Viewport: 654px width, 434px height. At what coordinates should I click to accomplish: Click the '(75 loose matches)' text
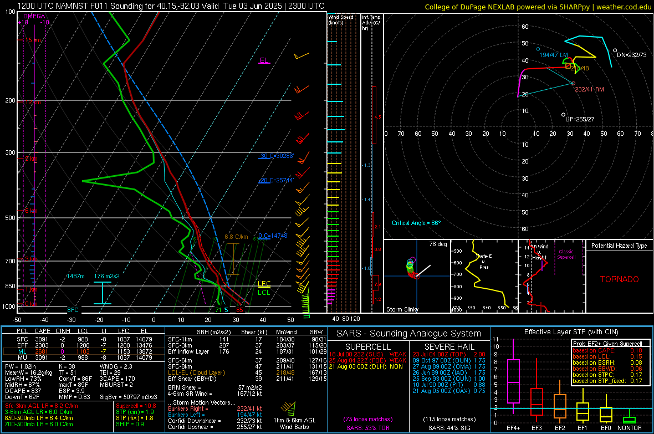coord(368,419)
